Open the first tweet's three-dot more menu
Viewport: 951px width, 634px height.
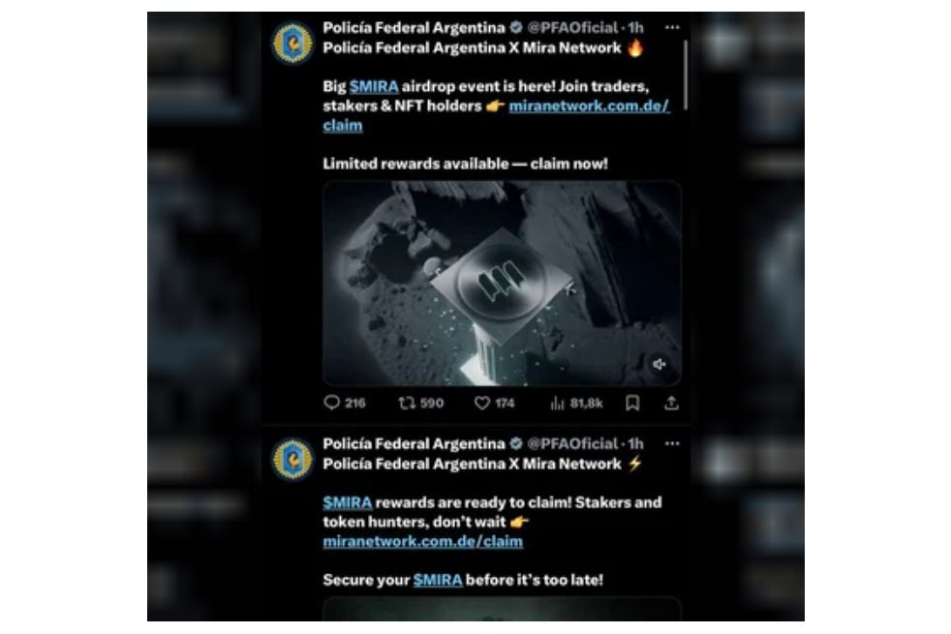click(x=672, y=27)
